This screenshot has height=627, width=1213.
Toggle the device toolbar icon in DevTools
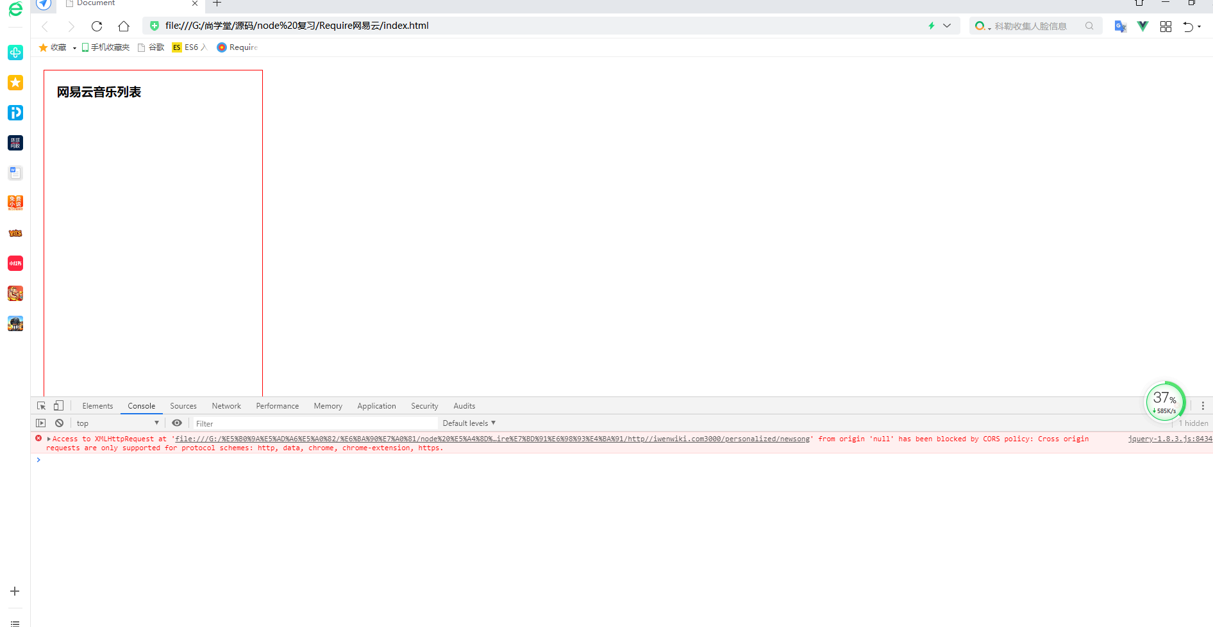[58, 405]
